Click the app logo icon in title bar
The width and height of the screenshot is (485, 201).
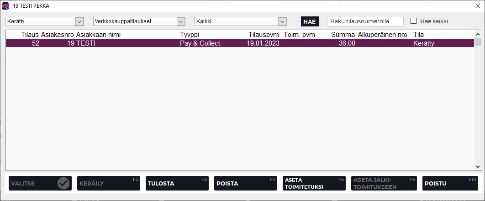tap(6, 6)
